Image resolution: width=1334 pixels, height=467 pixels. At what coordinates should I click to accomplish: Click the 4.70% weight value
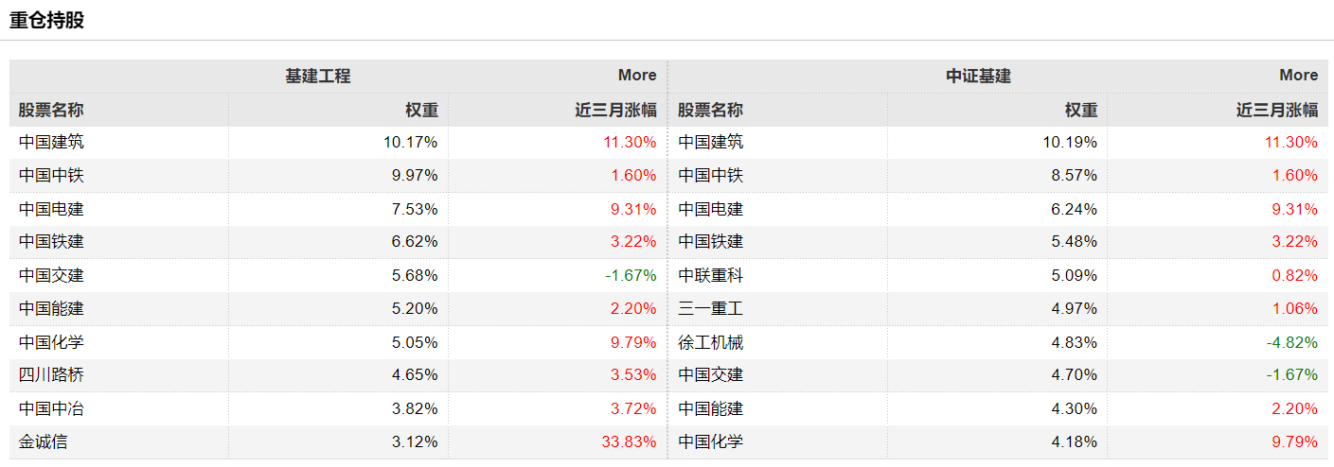[x=1075, y=374]
